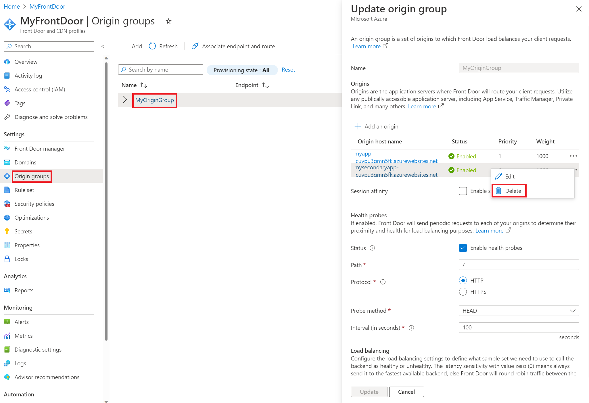Click the Origin groups icon in sidebar
This screenshot has height=403, width=589.
point(7,176)
